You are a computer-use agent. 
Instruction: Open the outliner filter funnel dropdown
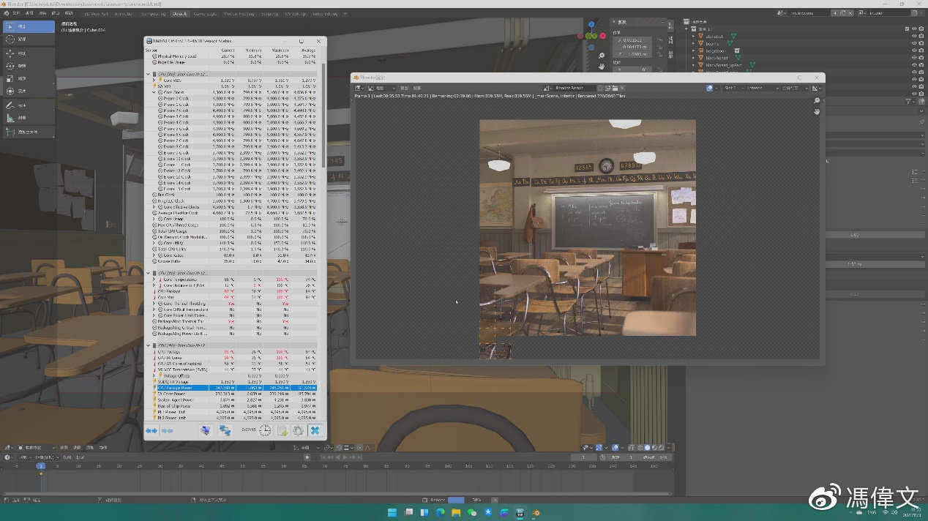click(910, 101)
